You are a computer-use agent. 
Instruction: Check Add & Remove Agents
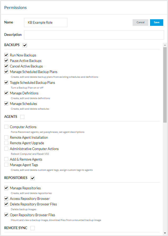click(6, 159)
